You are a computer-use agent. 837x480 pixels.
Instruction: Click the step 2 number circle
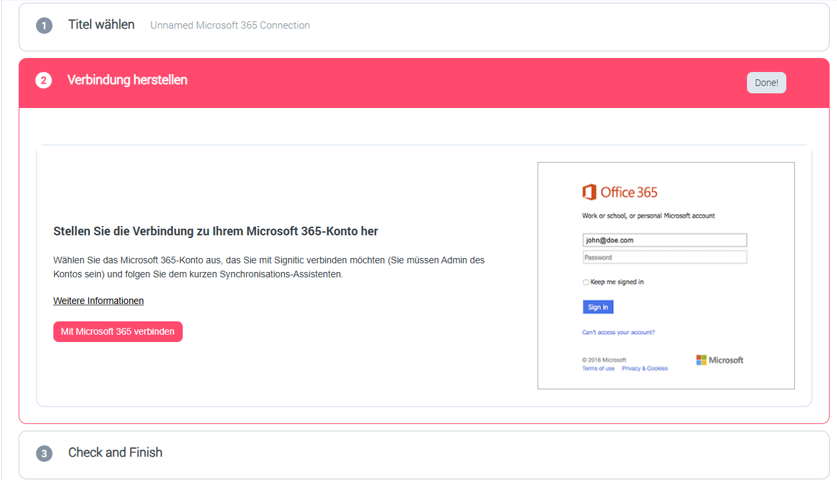[43, 81]
